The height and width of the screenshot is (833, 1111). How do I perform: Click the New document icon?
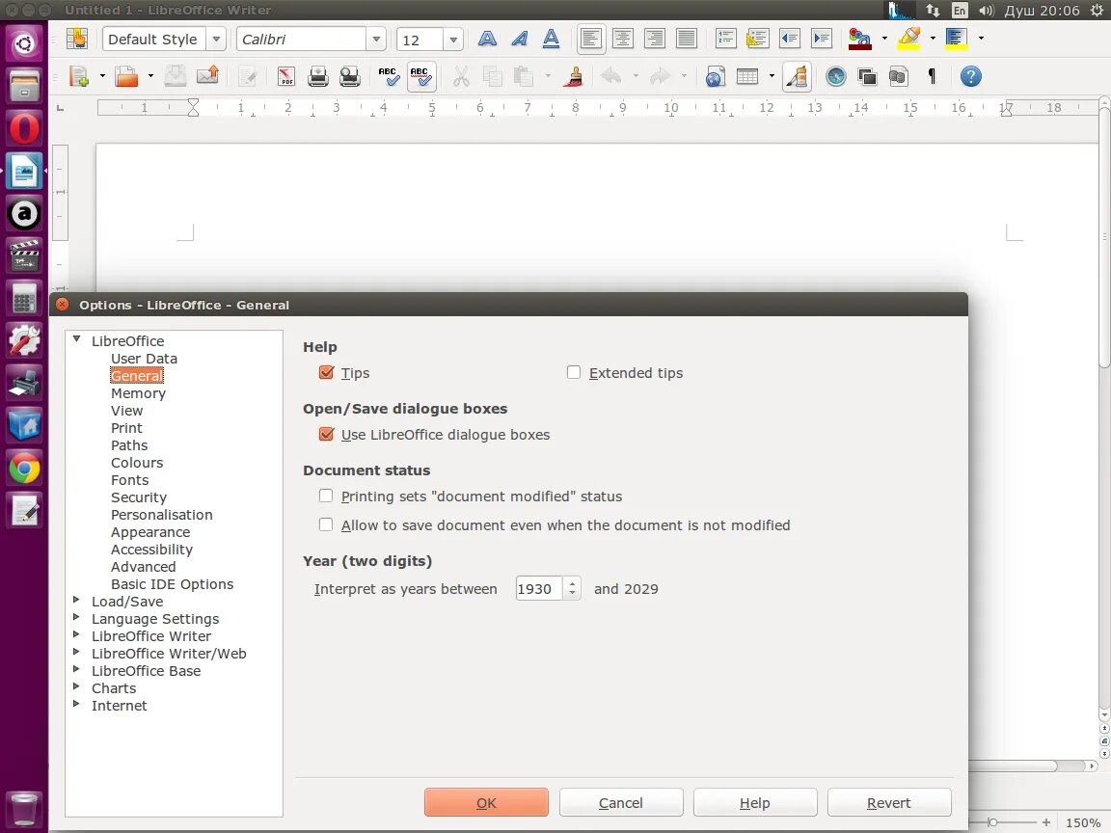point(79,76)
